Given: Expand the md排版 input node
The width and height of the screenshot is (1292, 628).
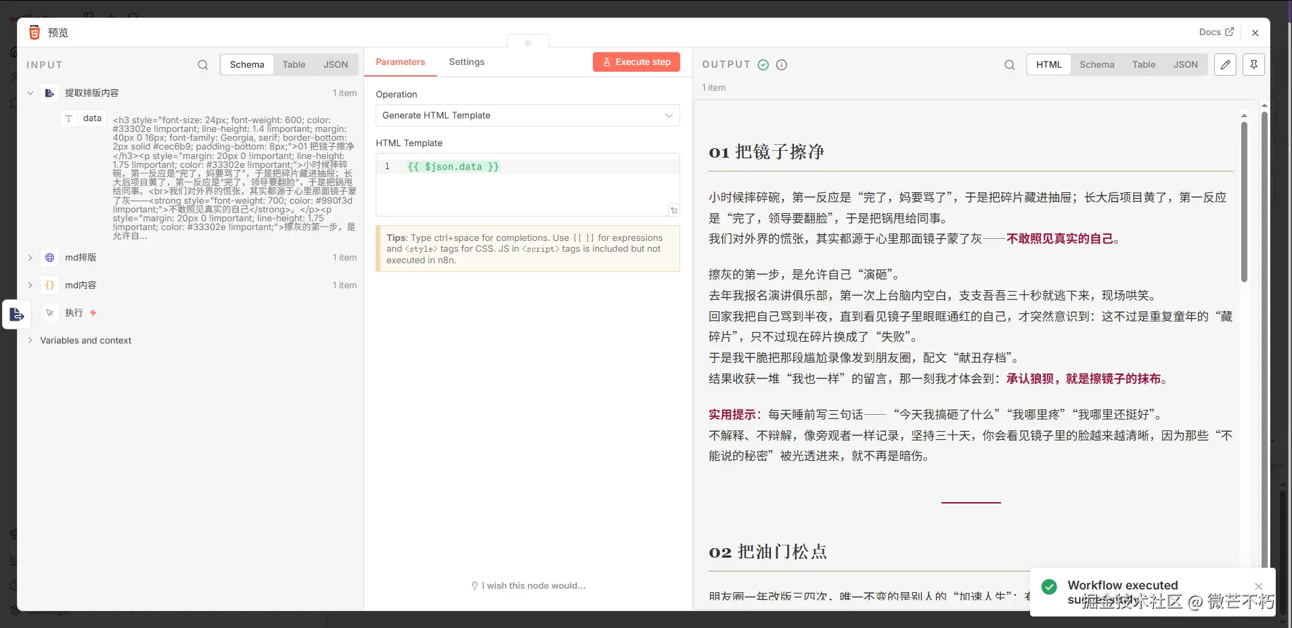Looking at the screenshot, I should pyautogui.click(x=30, y=258).
